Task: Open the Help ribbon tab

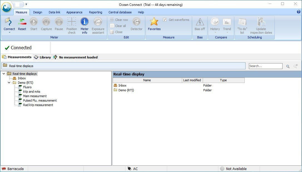Action: pos(141,12)
